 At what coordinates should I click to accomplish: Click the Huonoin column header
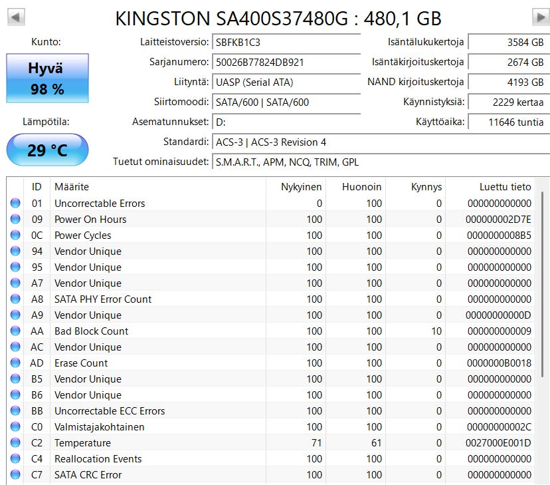click(355, 187)
